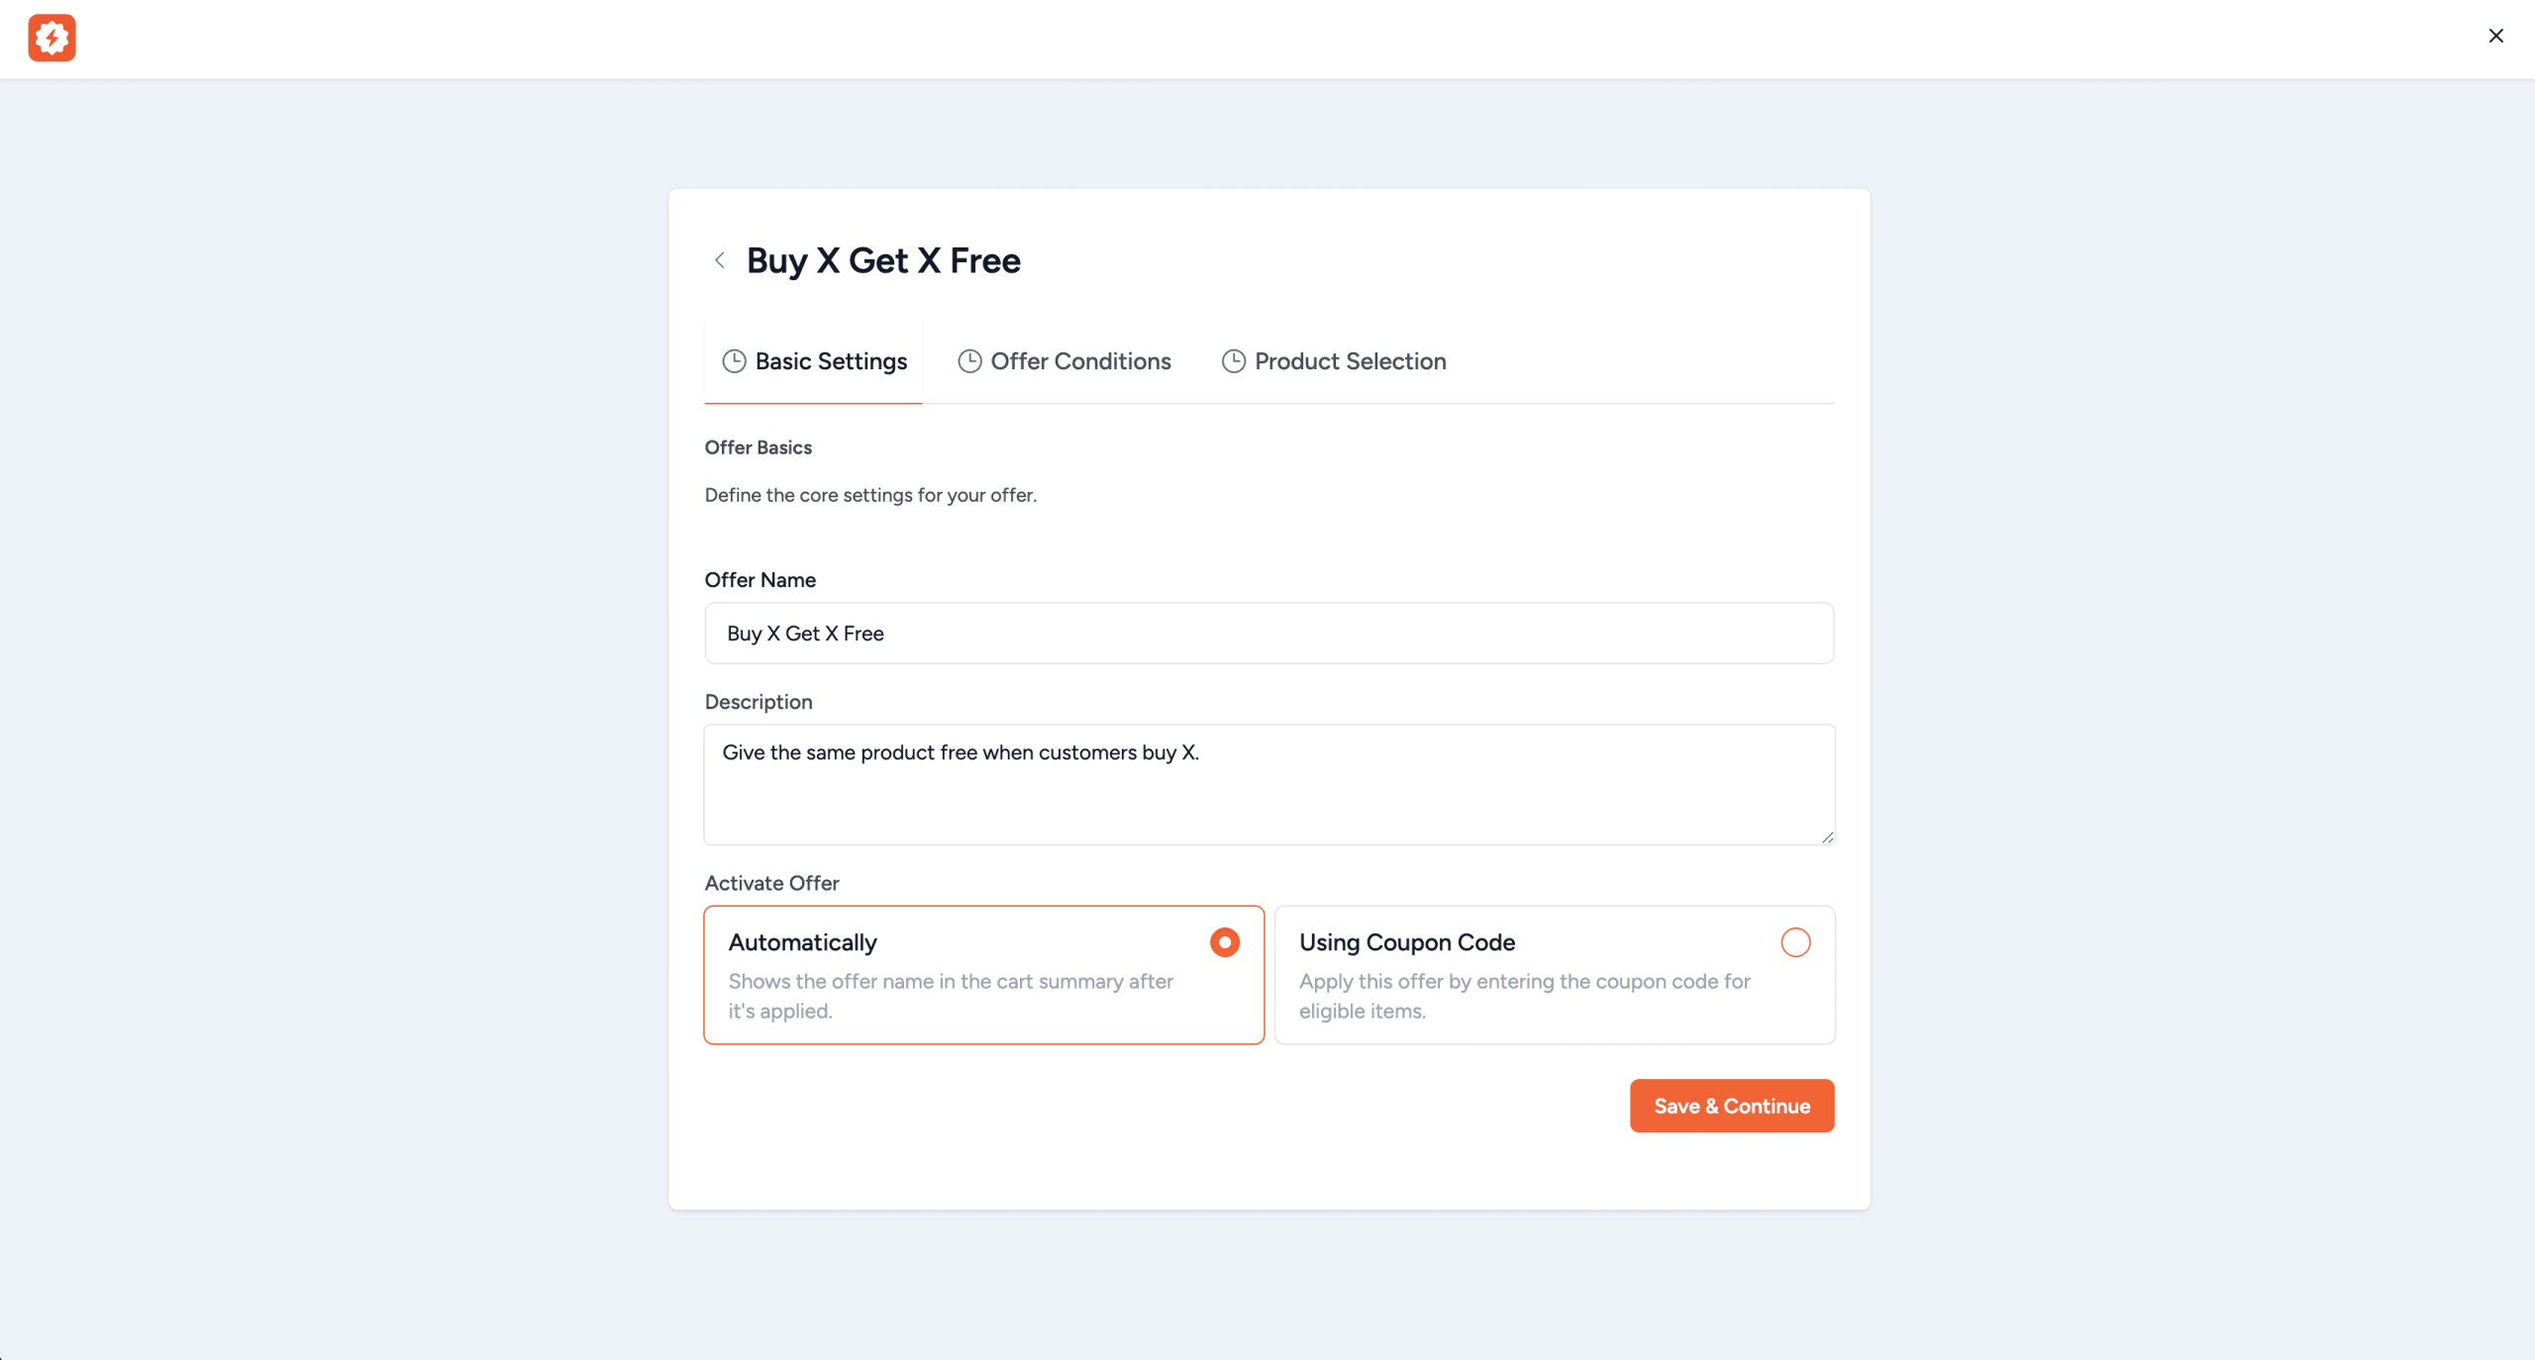Click the textarea resize handle
This screenshot has width=2535, height=1360.
click(1827, 838)
